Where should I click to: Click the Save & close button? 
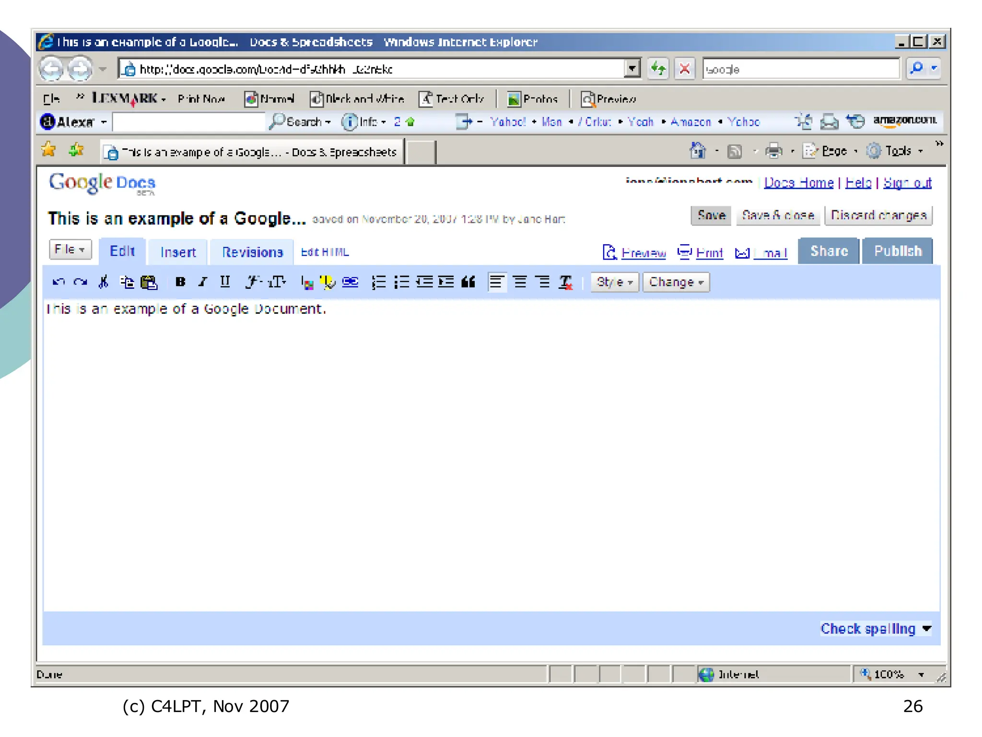point(777,215)
